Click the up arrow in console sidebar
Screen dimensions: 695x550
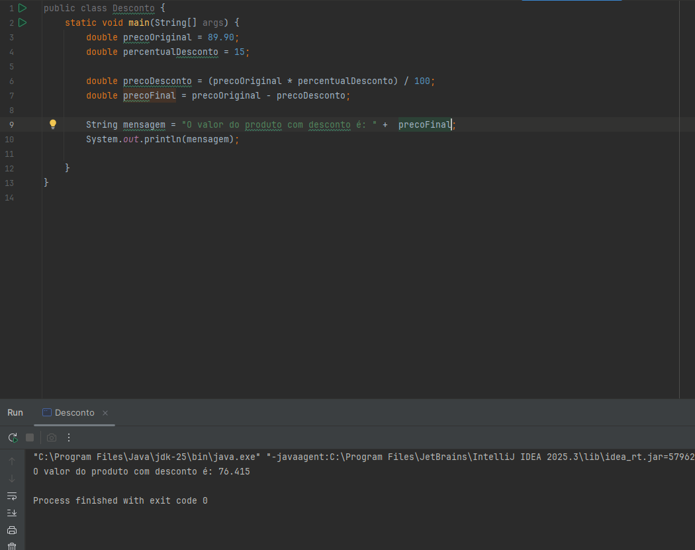[12, 461]
